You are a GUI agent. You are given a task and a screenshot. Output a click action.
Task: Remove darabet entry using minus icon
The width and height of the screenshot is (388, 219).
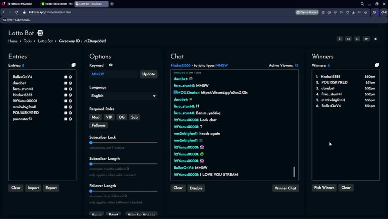click(66, 83)
